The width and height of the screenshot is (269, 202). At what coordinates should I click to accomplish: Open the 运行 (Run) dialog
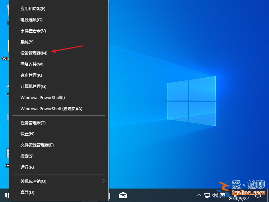coord(27,167)
